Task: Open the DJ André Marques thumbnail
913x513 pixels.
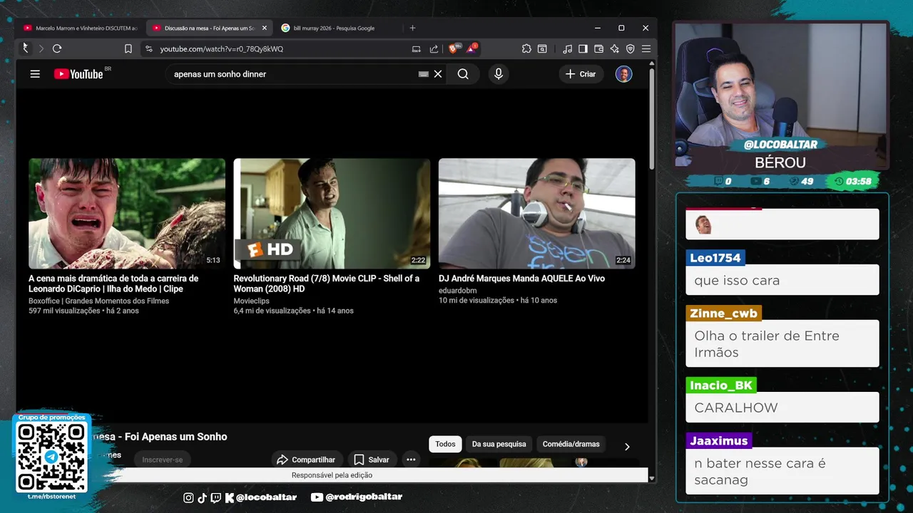Action: tap(536, 213)
